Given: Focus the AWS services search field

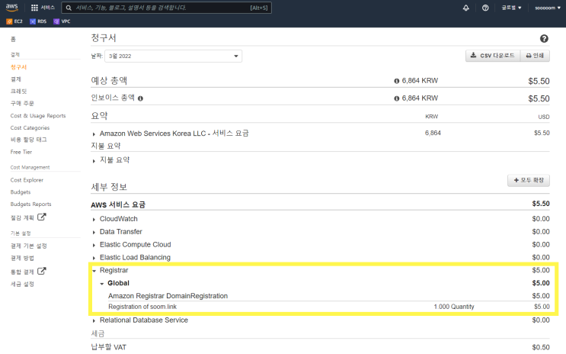Looking at the screenshot, I should pos(166,8).
